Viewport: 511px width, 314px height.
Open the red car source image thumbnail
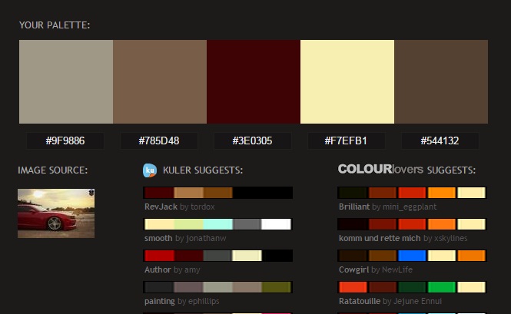click(x=56, y=213)
